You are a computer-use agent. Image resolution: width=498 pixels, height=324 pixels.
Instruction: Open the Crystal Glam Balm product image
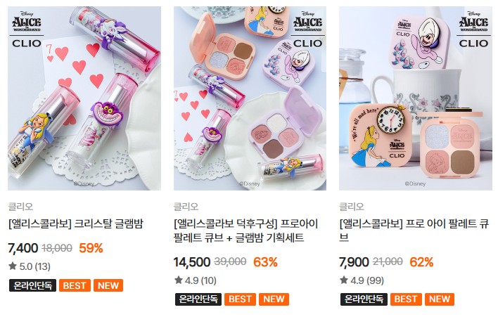coord(84,98)
